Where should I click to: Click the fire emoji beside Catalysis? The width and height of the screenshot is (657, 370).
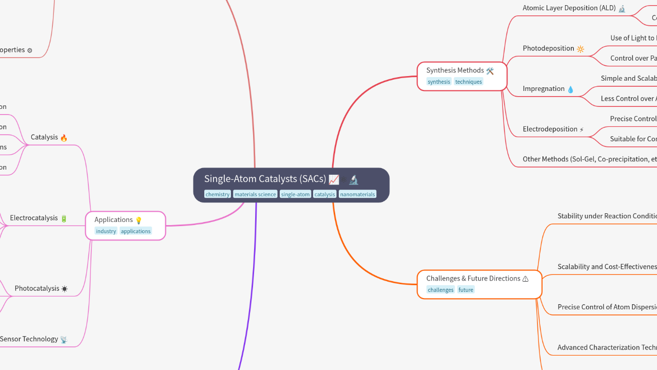pos(64,138)
